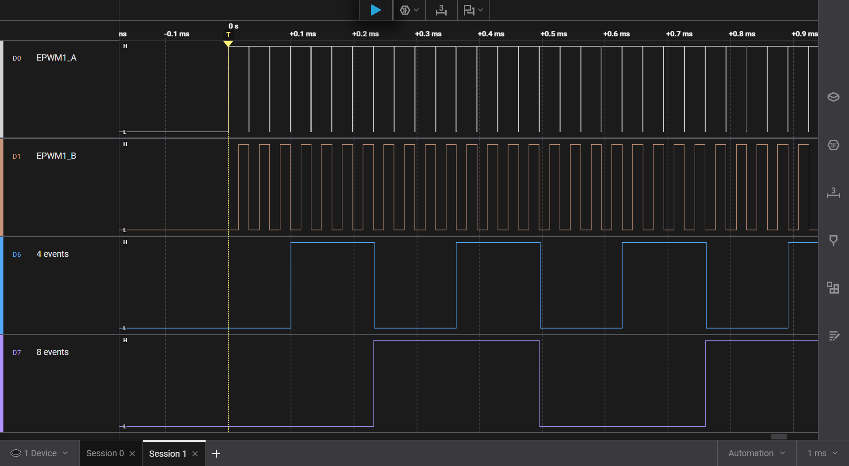The image size is (849, 466).
Task: Open the 1 ms timing dropdown
Action: tap(822, 453)
